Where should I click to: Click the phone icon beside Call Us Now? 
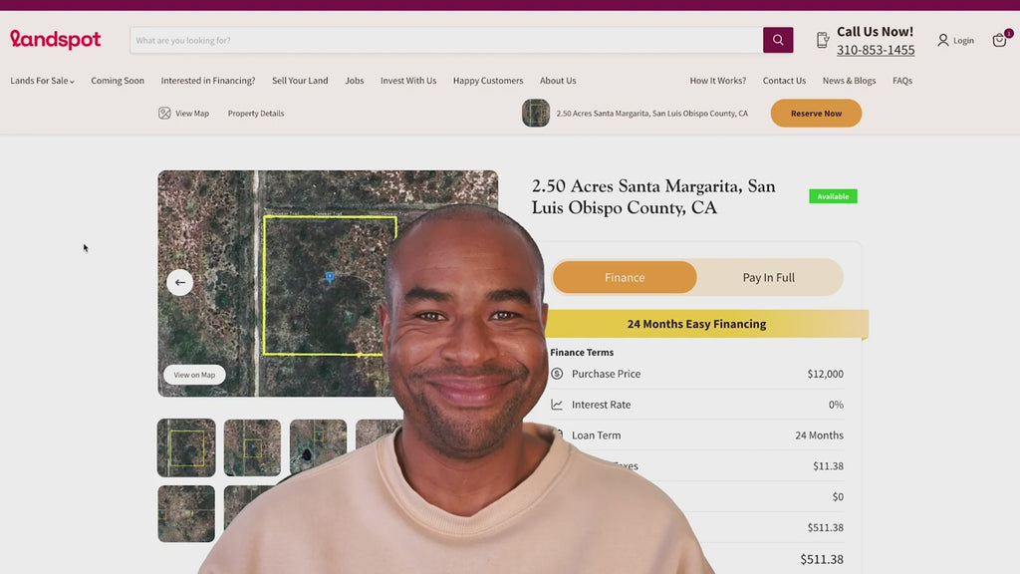(823, 40)
